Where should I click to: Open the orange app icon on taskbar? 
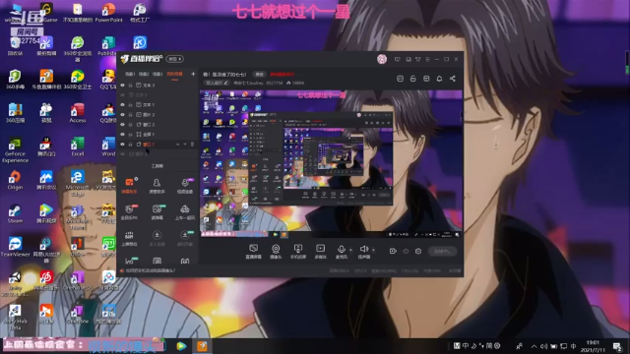click(202, 346)
